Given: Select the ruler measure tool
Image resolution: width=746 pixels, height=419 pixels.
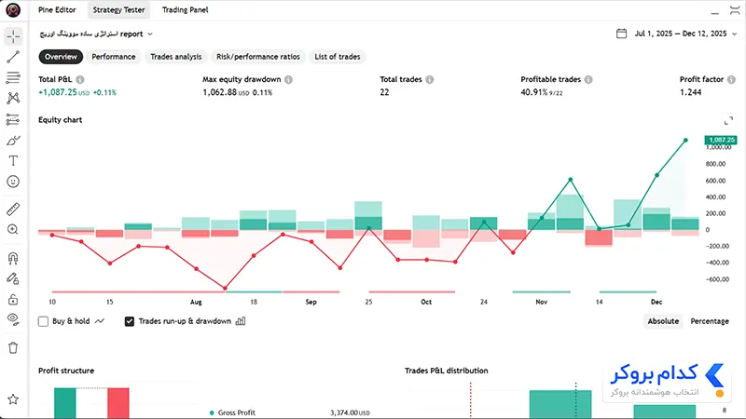Looking at the screenshot, I should click(x=13, y=209).
